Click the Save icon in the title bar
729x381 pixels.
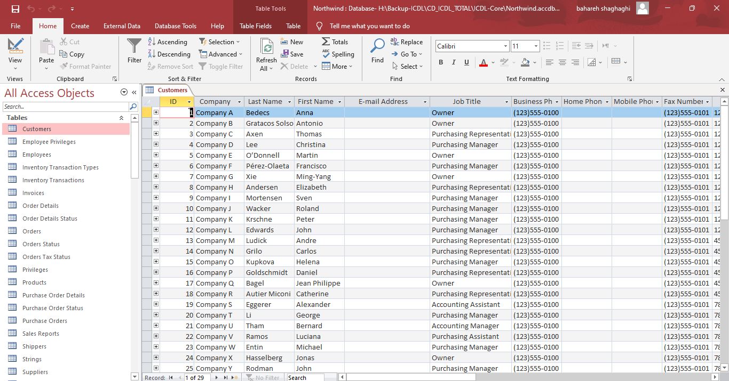(x=15, y=9)
